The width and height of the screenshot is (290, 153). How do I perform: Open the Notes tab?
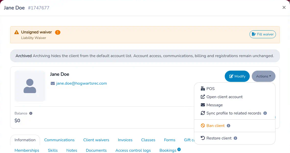72,150
